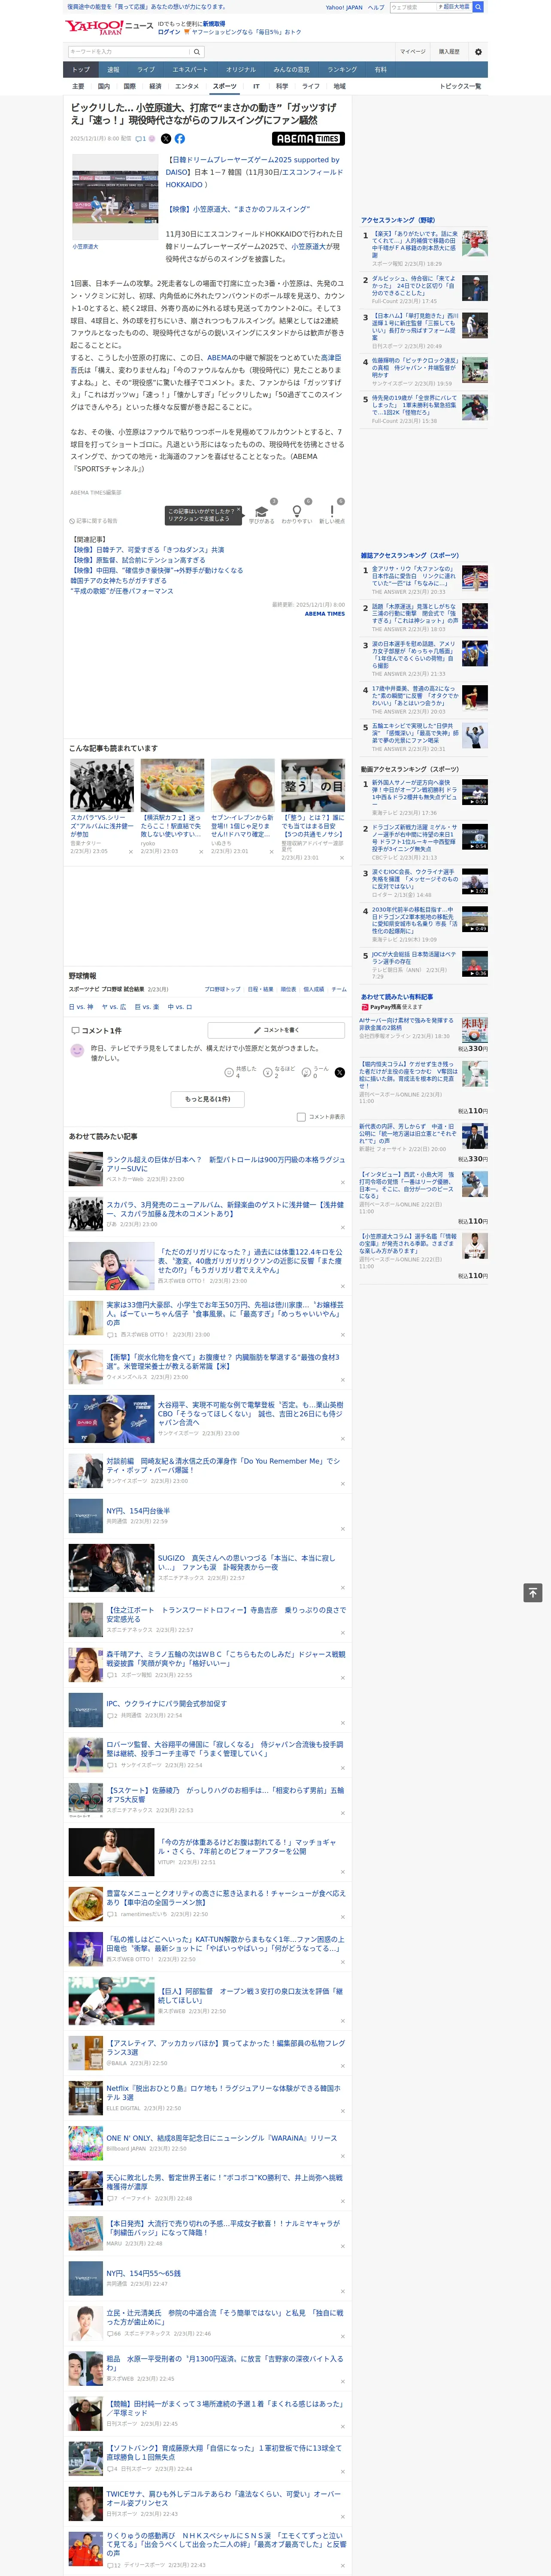This screenshot has height=2576, width=551.
Task: Open the 巨 vs. 楽 game result
Action: tap(147, 1007)
